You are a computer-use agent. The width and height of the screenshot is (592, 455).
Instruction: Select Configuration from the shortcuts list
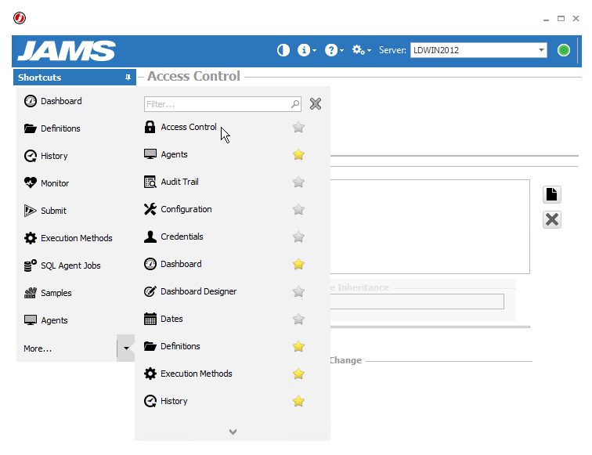click(x=186, y=209)
